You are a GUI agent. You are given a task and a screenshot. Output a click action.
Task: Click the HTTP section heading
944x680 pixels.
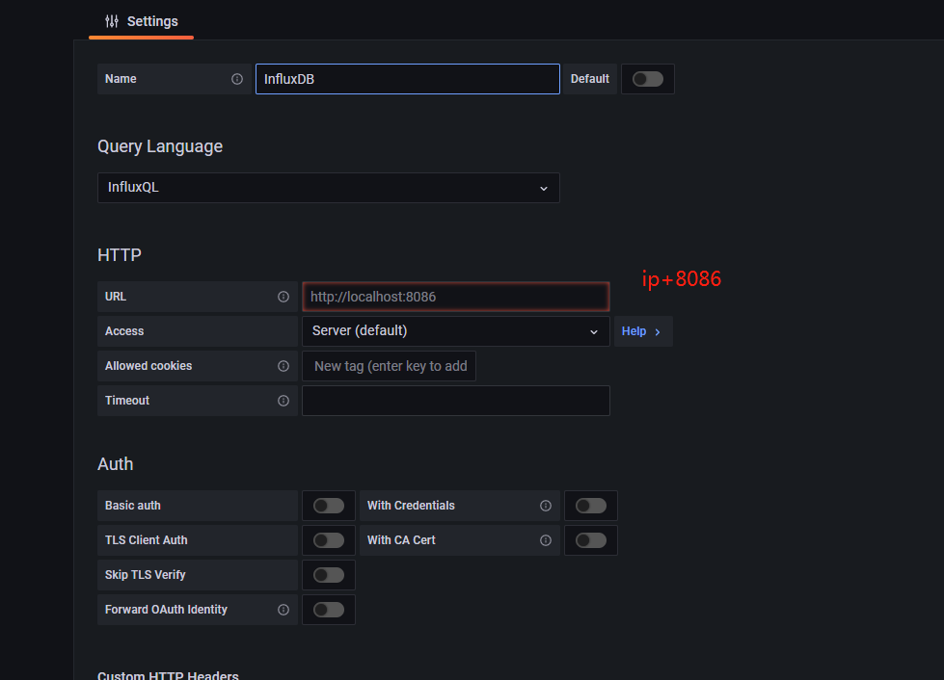120,255
